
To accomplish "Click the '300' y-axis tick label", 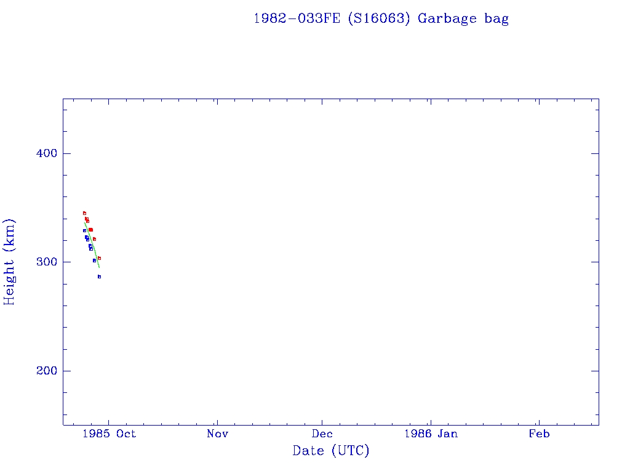I will pos(43,262).
